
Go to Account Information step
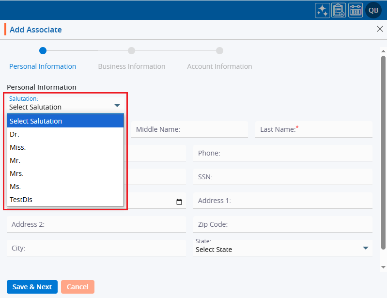[219, 66]
